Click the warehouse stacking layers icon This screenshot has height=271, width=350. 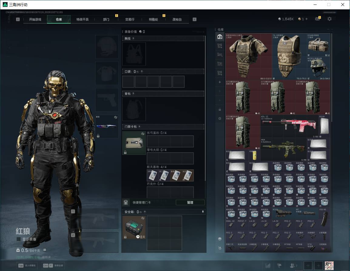tap(220, 239)
